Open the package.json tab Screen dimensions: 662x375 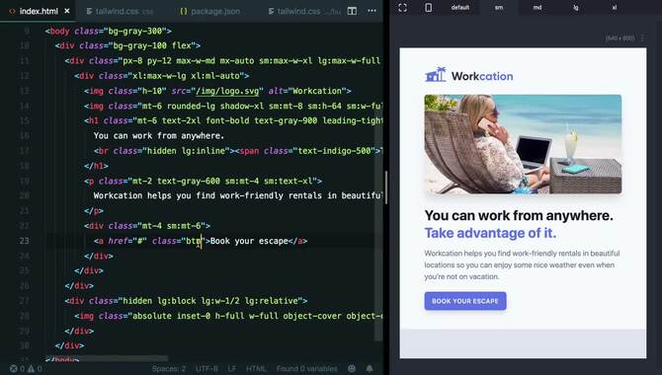209,12
